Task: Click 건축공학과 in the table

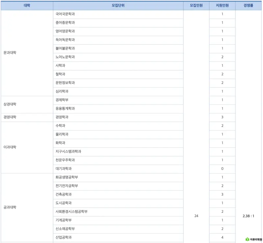Action: (63, 195)
